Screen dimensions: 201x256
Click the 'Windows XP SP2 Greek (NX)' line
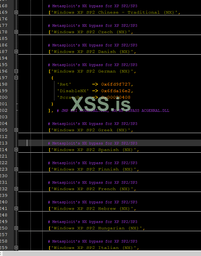tap(91, 130)
